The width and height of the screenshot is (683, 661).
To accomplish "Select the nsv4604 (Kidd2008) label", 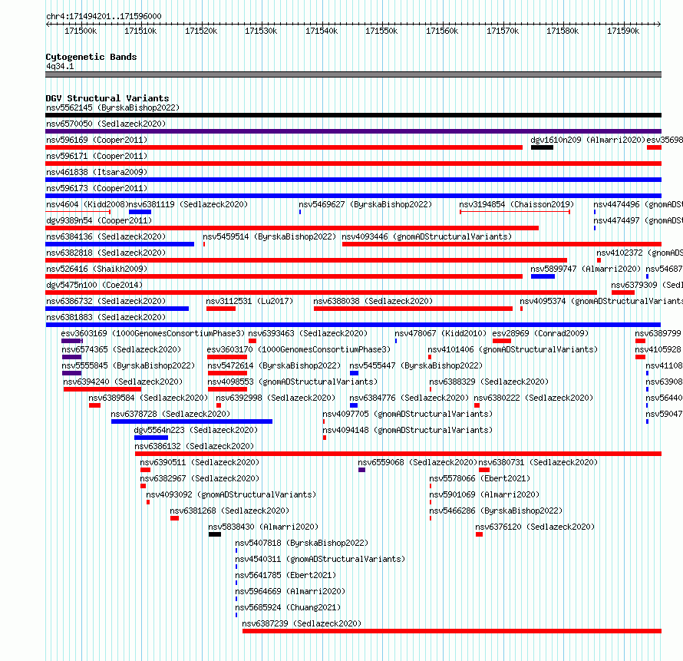I will (87, 204).
